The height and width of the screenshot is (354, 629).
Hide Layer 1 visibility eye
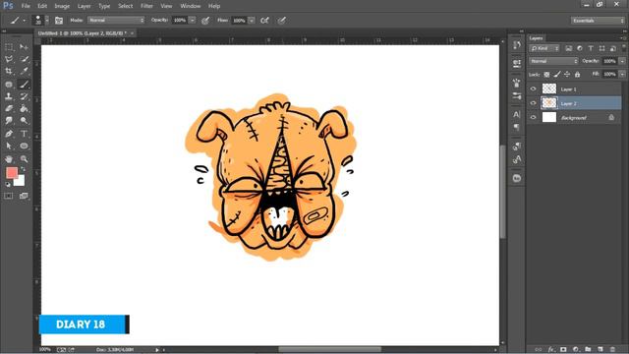533,89
